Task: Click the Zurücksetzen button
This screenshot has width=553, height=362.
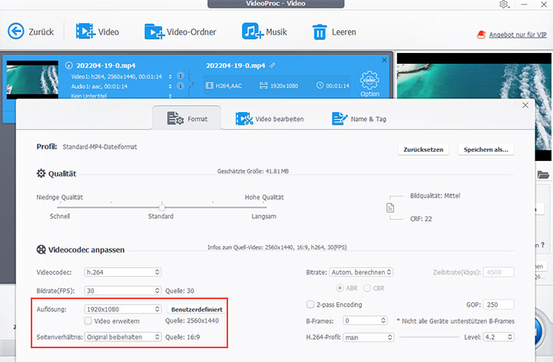Action: coord(423,149)
